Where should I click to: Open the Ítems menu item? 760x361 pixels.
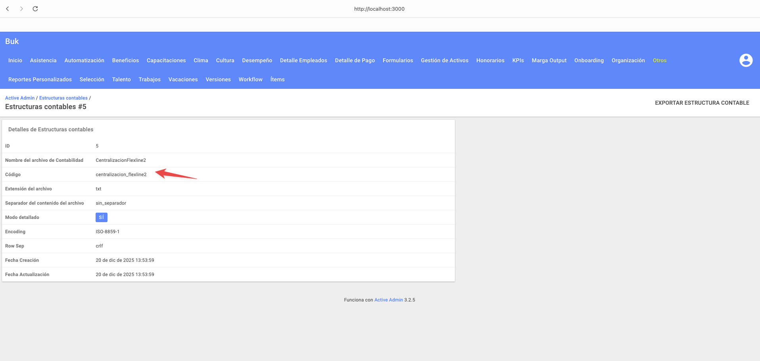coord(277,79)
